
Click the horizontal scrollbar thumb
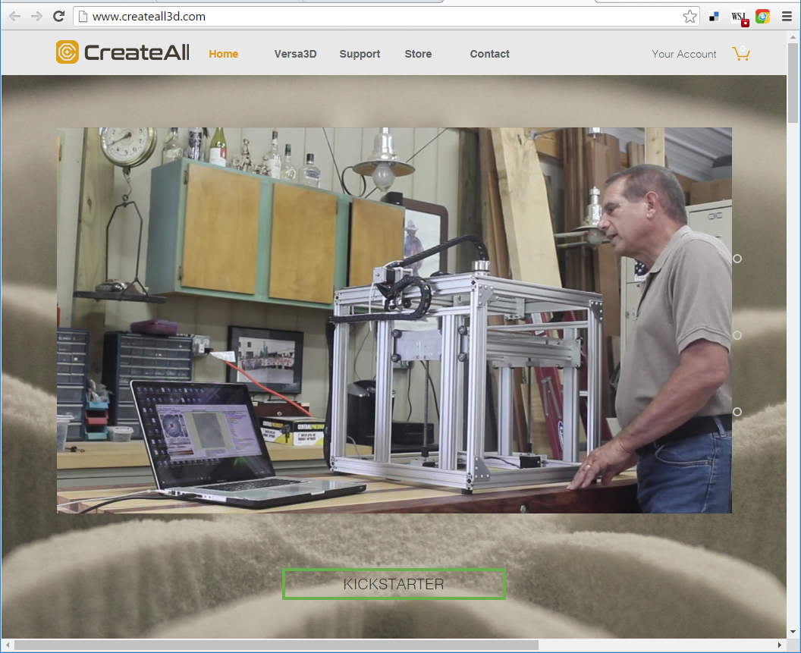click(x=276, y=645)
